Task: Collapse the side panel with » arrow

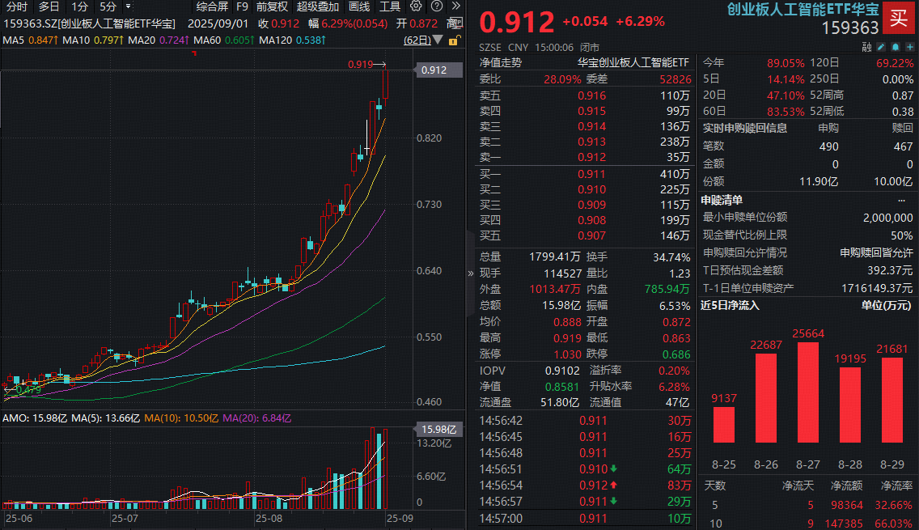Action: coord(471,273)
